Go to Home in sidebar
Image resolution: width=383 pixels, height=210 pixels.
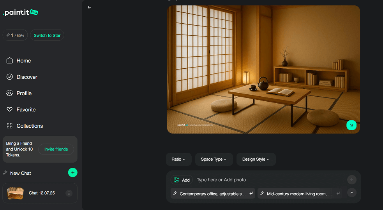tap(23, 61)
